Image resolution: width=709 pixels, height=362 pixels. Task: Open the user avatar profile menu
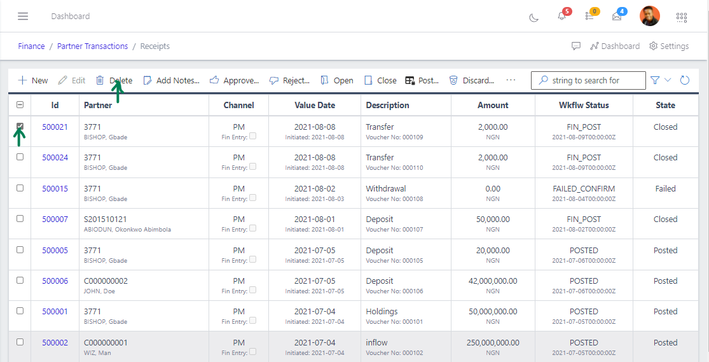[649, 16]
